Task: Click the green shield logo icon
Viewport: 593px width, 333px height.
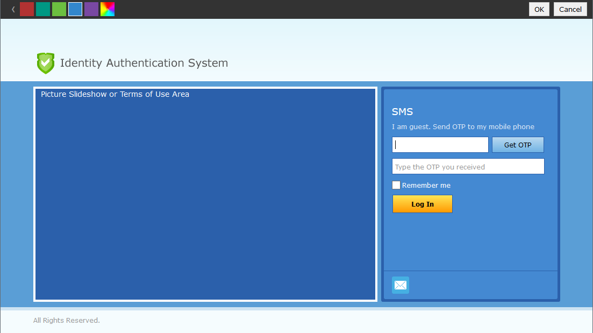Action: 46,63
